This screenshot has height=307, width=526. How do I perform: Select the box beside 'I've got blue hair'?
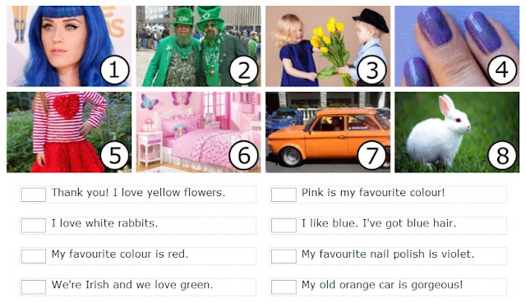284,226
